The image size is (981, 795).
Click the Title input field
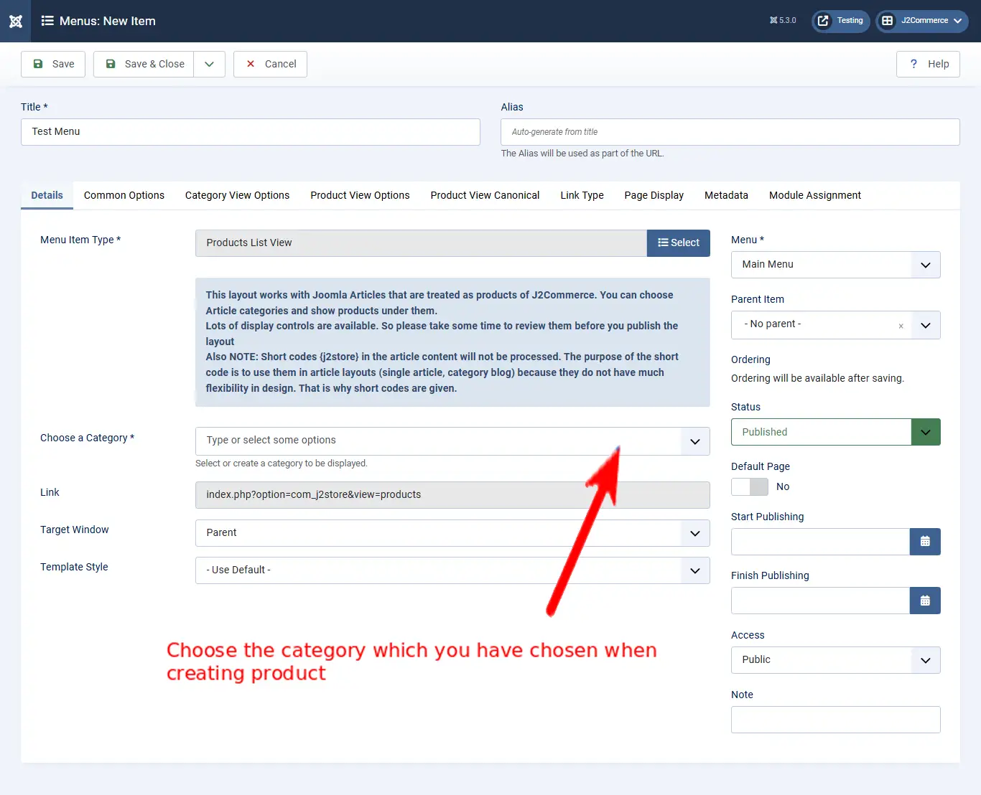(251, 132)
